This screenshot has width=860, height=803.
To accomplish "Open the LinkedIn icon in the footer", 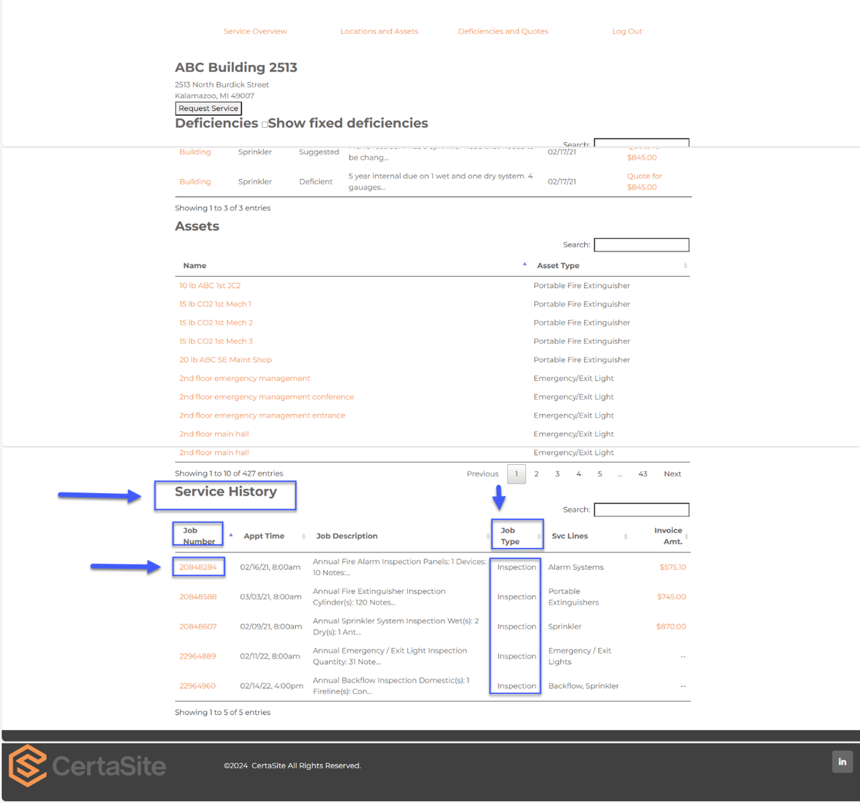I will (842, 761).
